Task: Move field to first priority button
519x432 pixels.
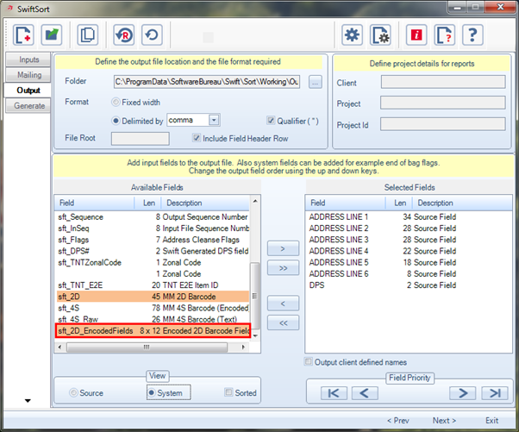Action: pyautogui.click(x=334, y=393)
